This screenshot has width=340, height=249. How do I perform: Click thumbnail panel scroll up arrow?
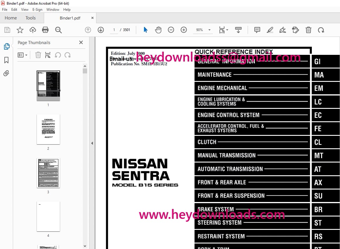coord(85,66)
